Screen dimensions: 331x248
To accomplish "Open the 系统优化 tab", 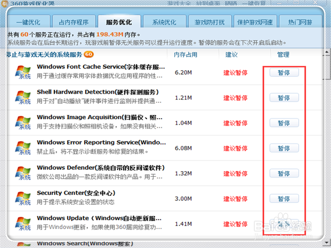I will point(164,21).
